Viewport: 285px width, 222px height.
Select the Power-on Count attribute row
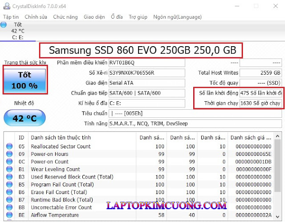pyautogui.click(x=139, y=162)
